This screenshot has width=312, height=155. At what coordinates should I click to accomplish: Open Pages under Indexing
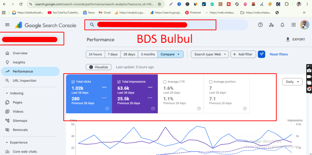pos(30,102)
